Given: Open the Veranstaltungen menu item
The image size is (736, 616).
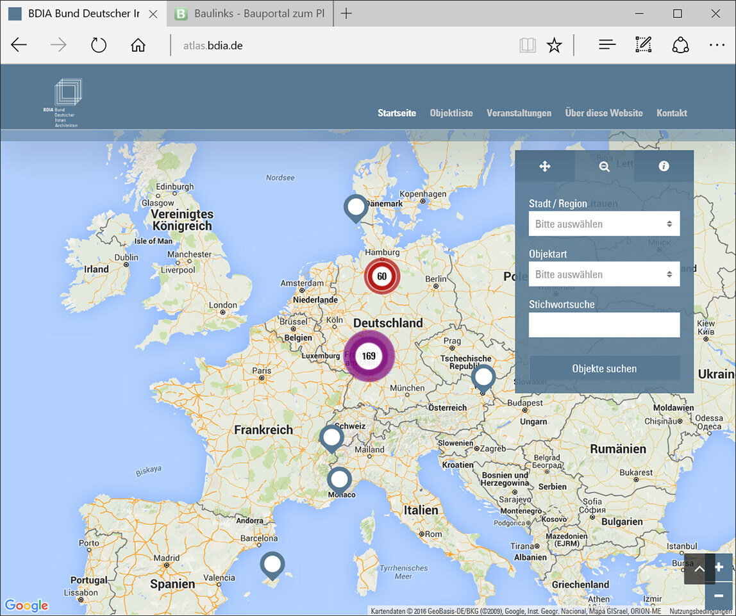Looking at the screenshot, I should point(519,113).
